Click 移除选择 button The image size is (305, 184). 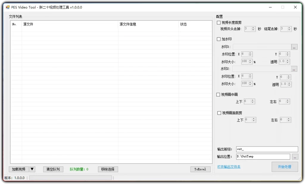[108, 169]
